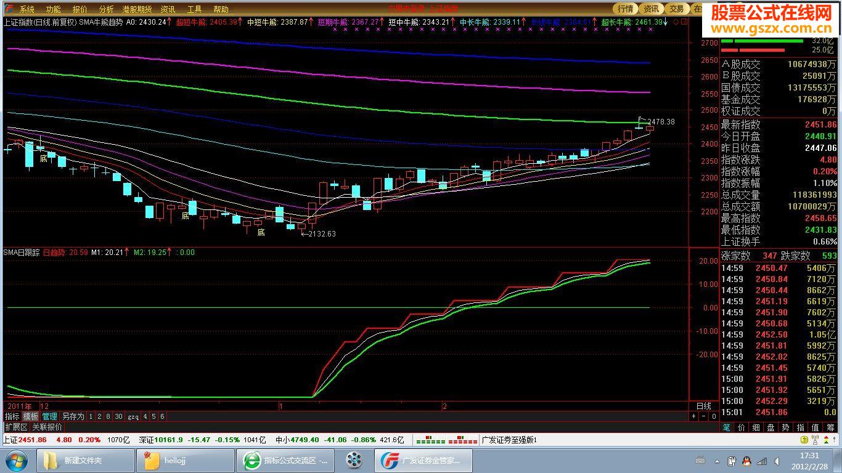Open 新建文件夹 folder in taskbar
The image size is (842, 473).
coord(86,460)
